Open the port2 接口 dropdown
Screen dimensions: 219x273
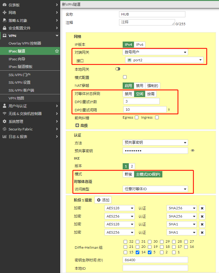(164, 60)
